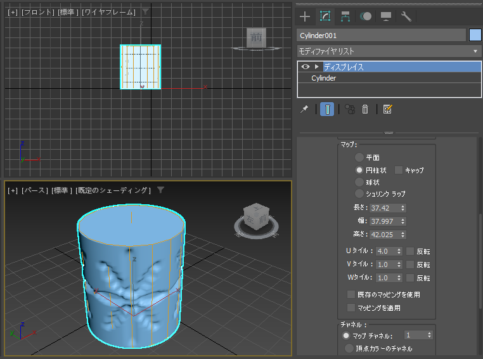483x359 pixels.
Task: Click the V タイル value field
Action: point(385,264)
